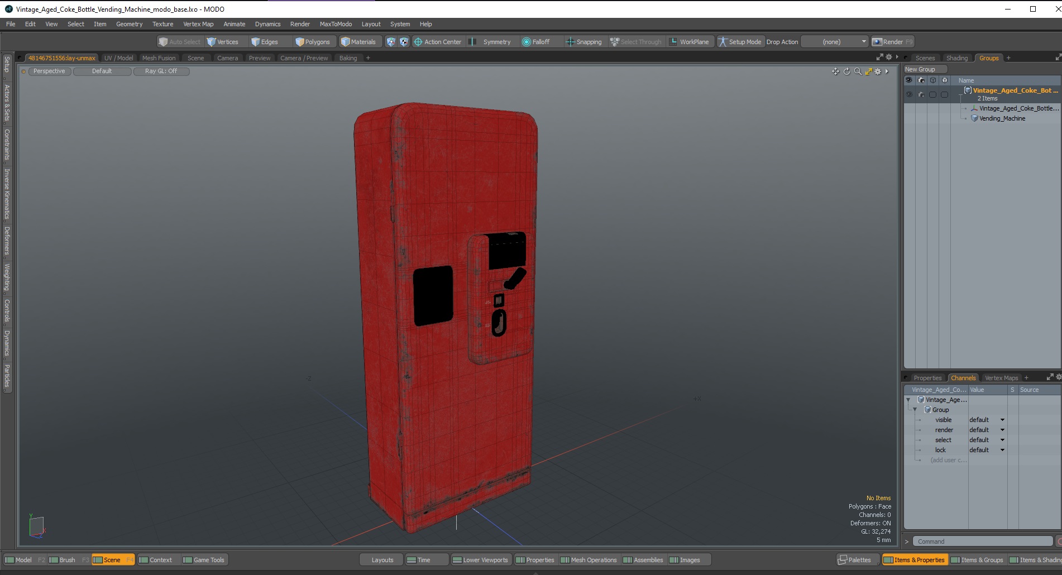Open the Deformers sidebar tab
Viewport: 1062px width, 575px height.
[7, 241]
